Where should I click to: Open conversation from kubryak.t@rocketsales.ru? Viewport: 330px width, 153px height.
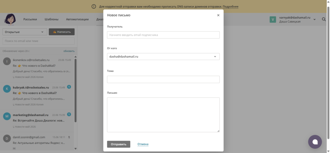(x=37, y=96)
